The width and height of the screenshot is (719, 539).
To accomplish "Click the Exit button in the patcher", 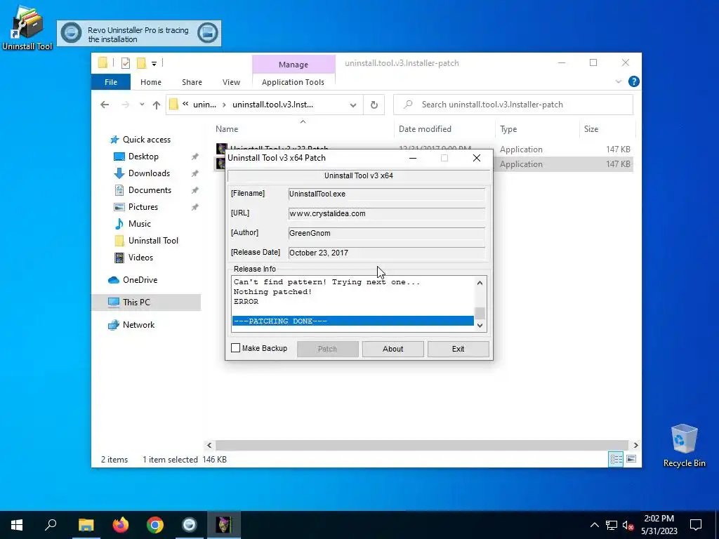I will click(458, 349).
